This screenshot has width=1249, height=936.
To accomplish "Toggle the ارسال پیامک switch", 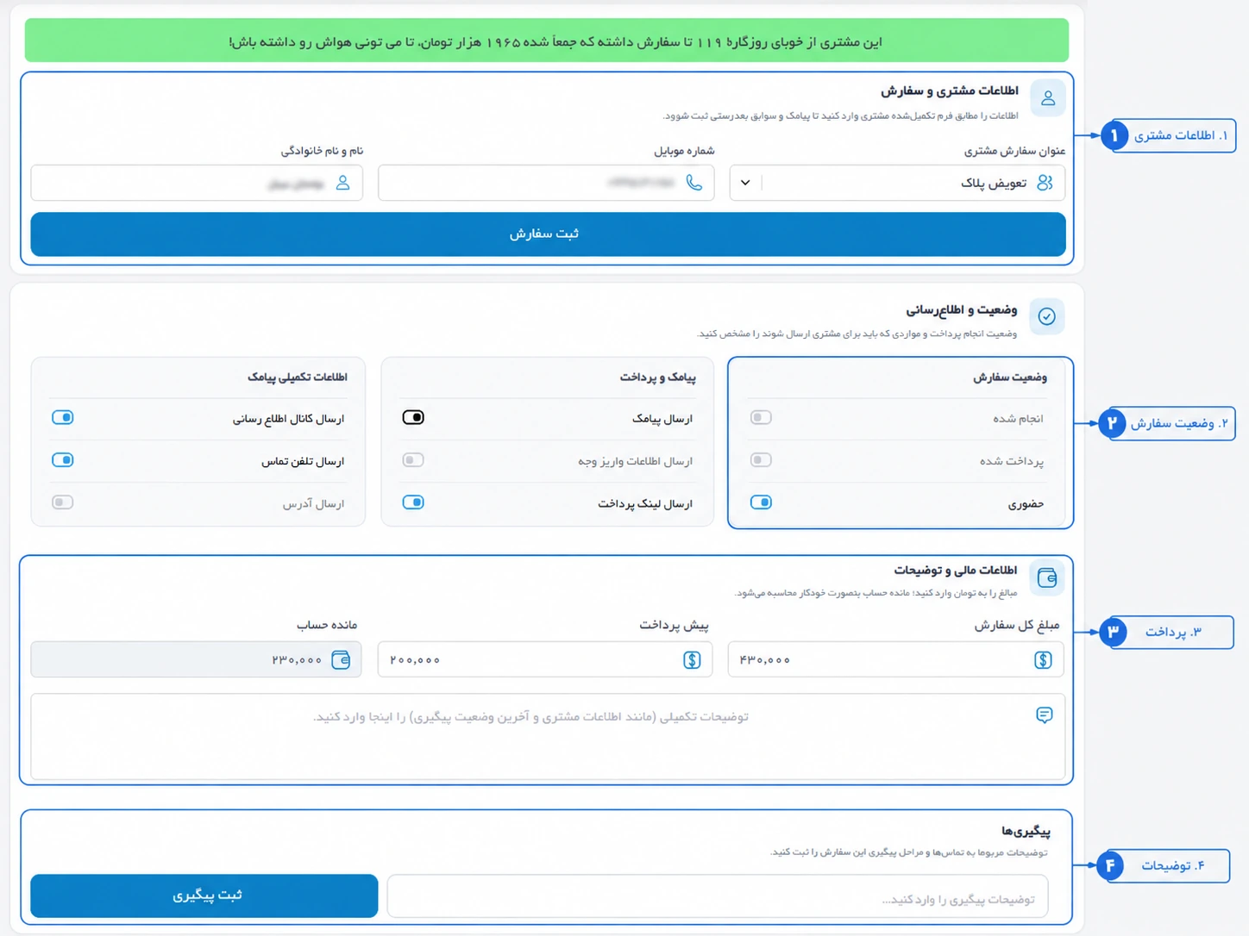I will (x=413, y=417).
